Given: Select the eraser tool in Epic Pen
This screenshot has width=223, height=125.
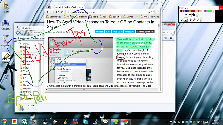Looking at the screenshot, I should click(x=194, y=20).
